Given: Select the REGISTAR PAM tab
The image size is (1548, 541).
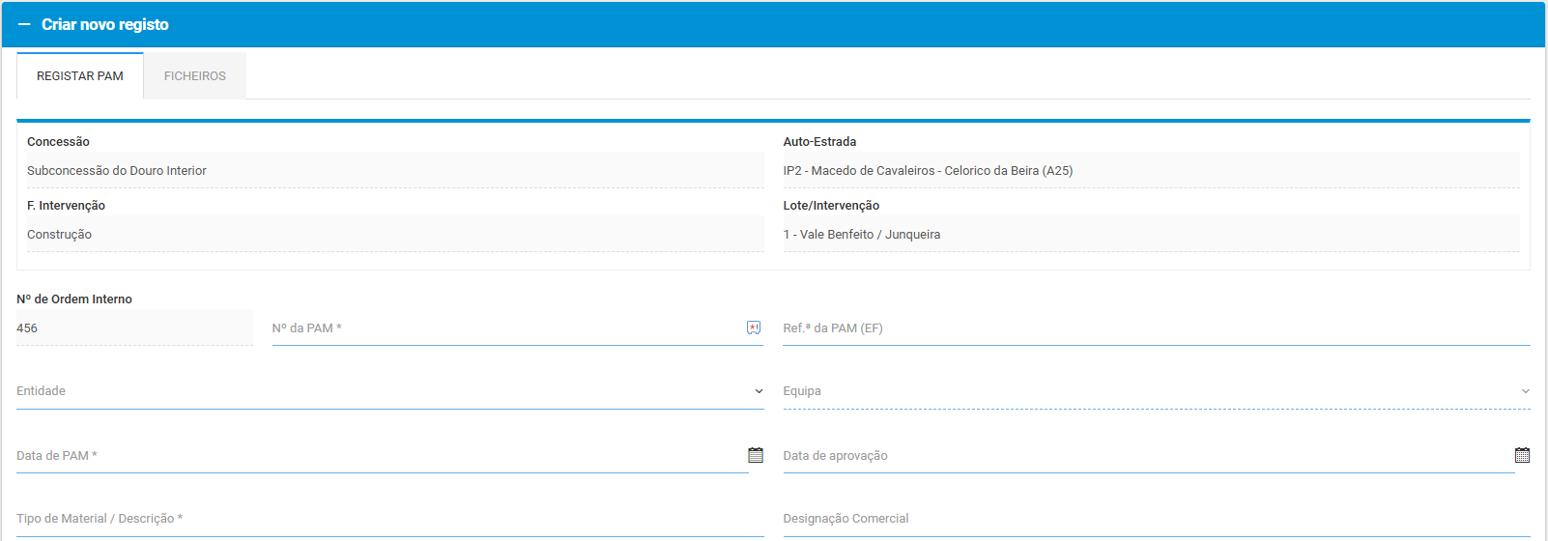Looking at the screenshot, I should (80, 76).
